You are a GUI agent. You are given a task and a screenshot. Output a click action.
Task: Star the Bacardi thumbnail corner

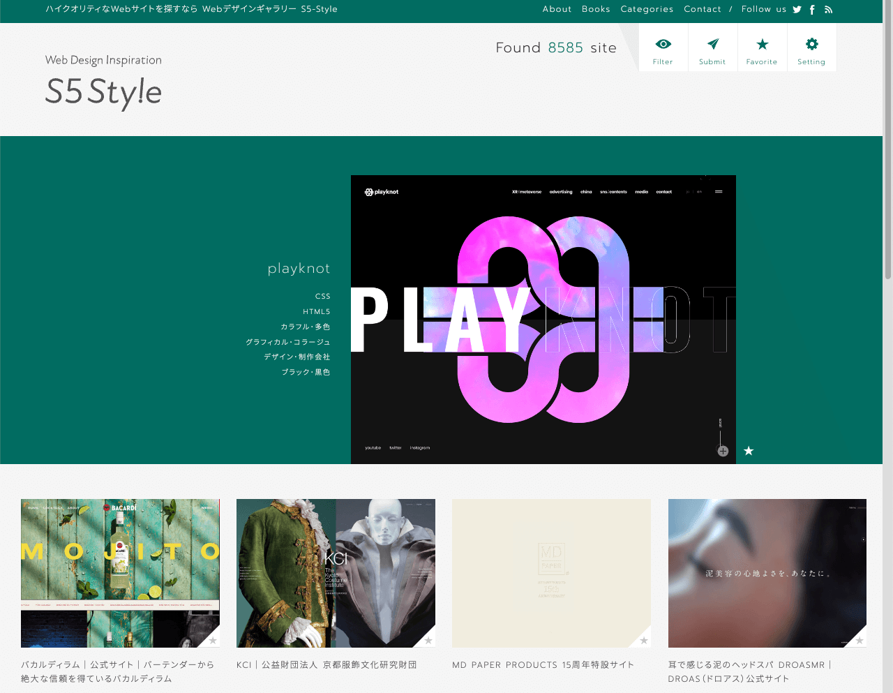[x=213, y=641]
